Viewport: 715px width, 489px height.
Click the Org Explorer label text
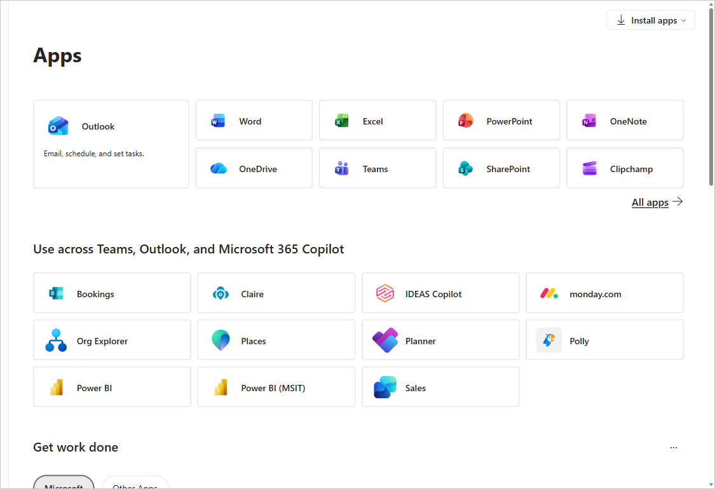pyautogui.click(x=102, y=341)
